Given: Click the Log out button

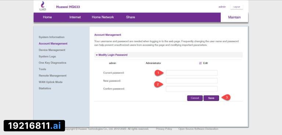Looking at the screenshot, I should pyautogui.click(x=236, y=7).
